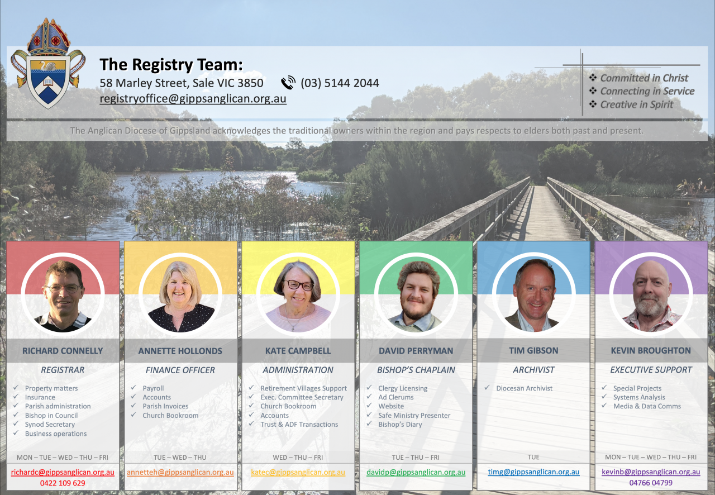Image resolution: width=715 pixels, height=495 pixels.
Task: Select the office phone number (03) 5144 2044
Action: (x=340, y=83)
